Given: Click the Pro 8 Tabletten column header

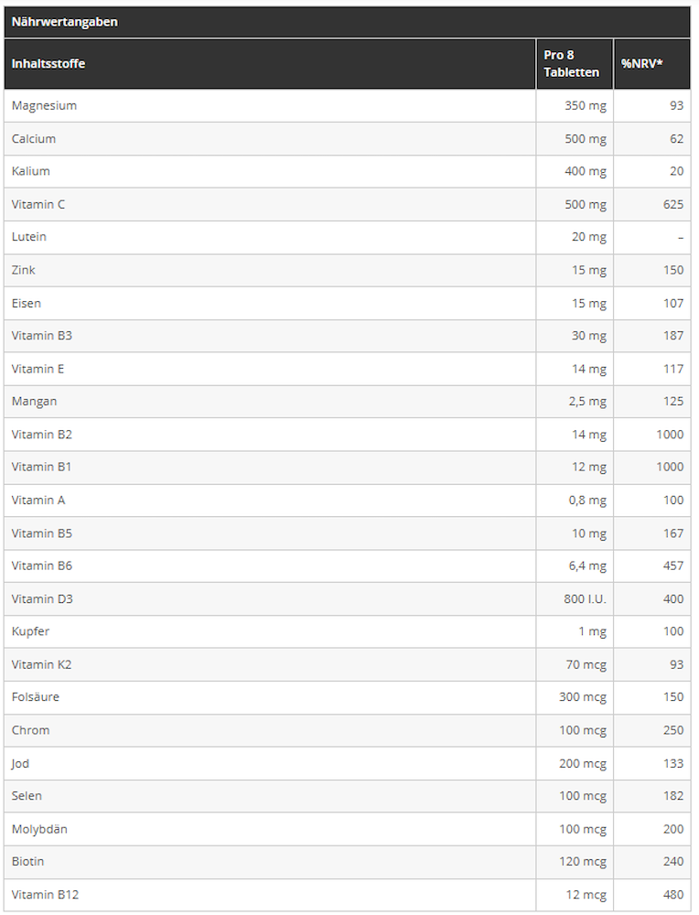Looking at the screenshot, I should click(572, 64).
